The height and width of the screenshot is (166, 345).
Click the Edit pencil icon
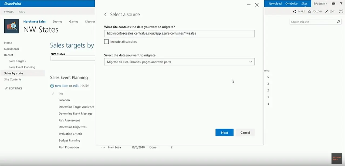(327, 12)
